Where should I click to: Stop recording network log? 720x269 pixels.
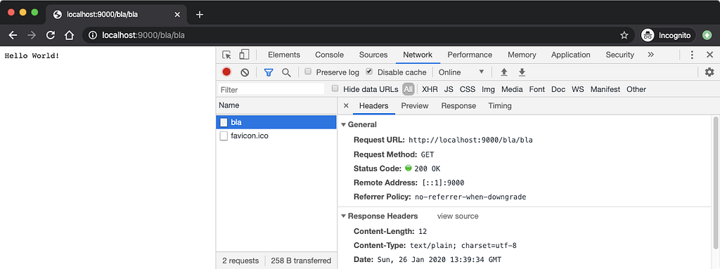226,72
